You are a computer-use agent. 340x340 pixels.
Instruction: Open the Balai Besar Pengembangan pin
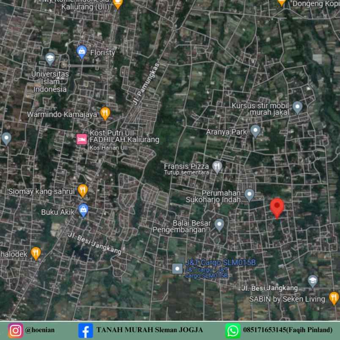219,223
